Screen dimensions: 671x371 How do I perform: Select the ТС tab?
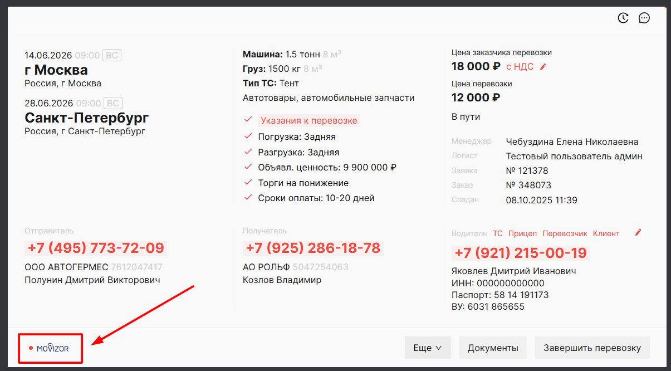[497, 233]
